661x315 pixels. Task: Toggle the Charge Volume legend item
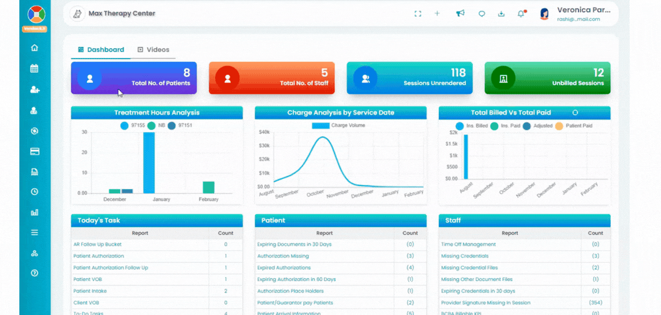point(339,125)
